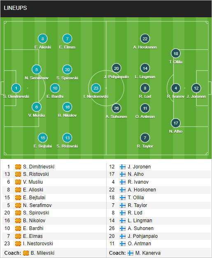Click N. Alho's number 17 circle on pitch

point(176,123)
